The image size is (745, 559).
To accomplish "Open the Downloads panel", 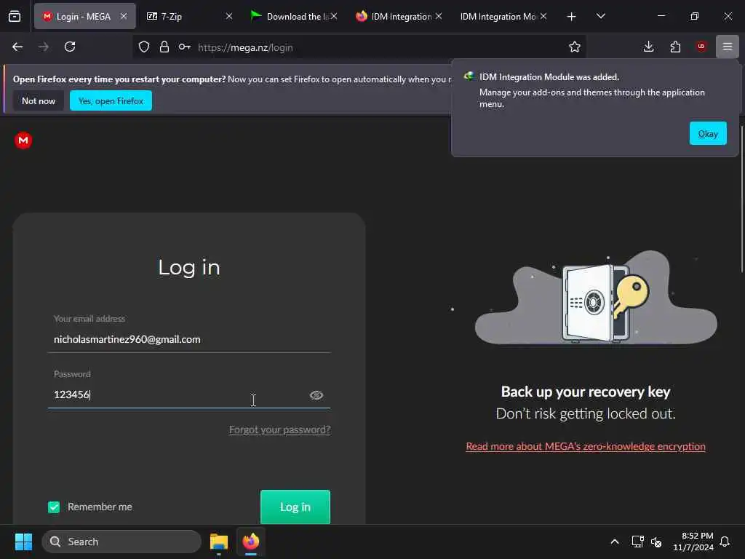I will tap(648, 47).
